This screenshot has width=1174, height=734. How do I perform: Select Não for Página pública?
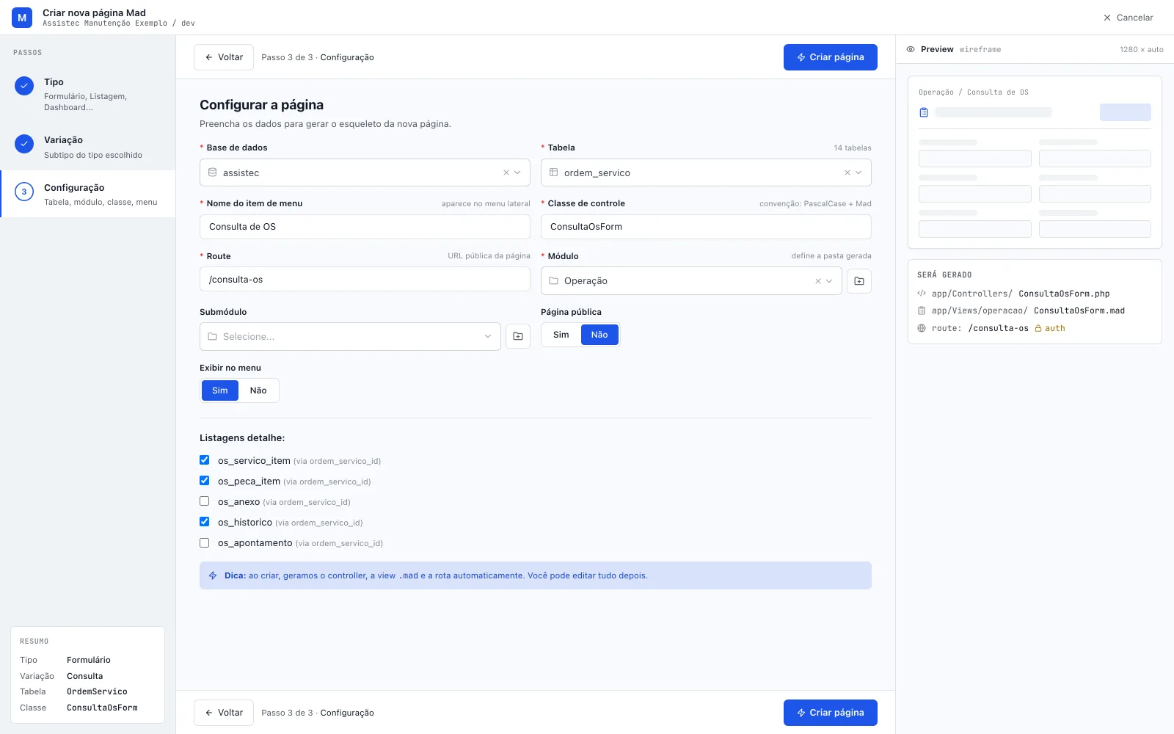(x=599, y=335)
